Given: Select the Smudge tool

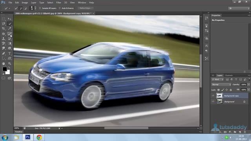Looking at the screenshot, I should 4,48.
